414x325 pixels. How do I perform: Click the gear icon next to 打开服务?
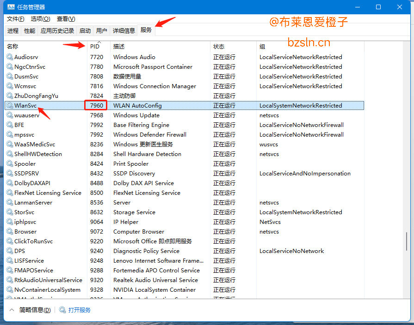pos(62,310)
